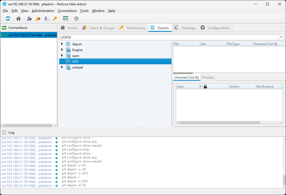The height and width of the screenshot is (195, 286).
Task: Click the Perforce Helix app icon
Action: coord(4,4)
